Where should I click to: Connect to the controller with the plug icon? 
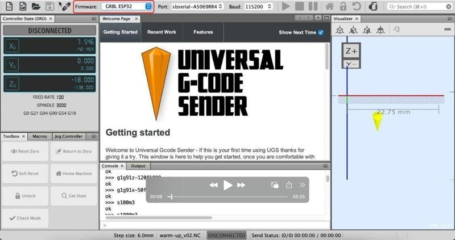coord(65,6)
